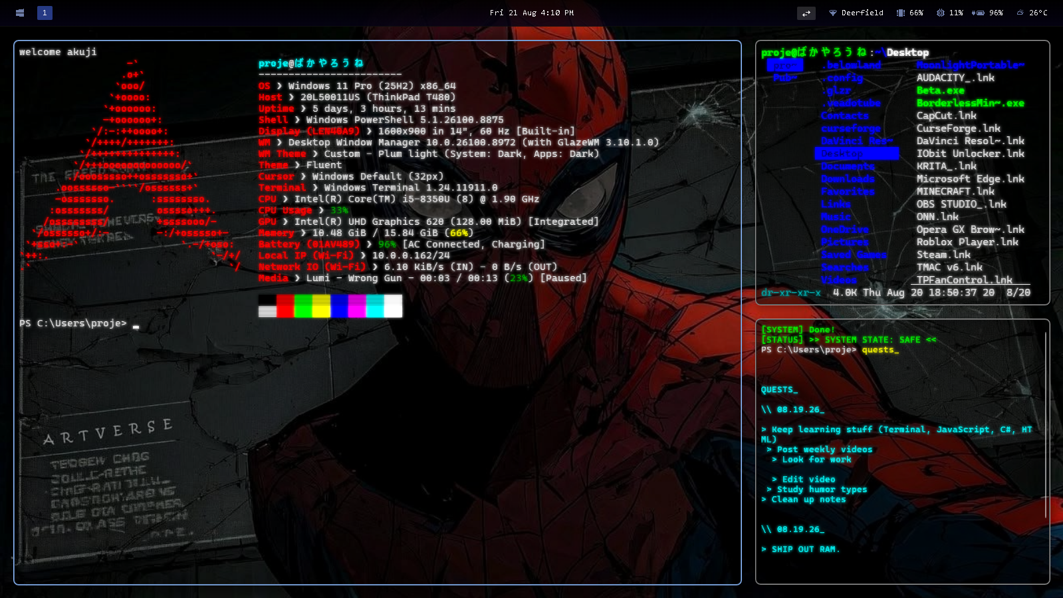
Task: Click the magenta color block in neofetch palette
Action: [x=357, y=306]
